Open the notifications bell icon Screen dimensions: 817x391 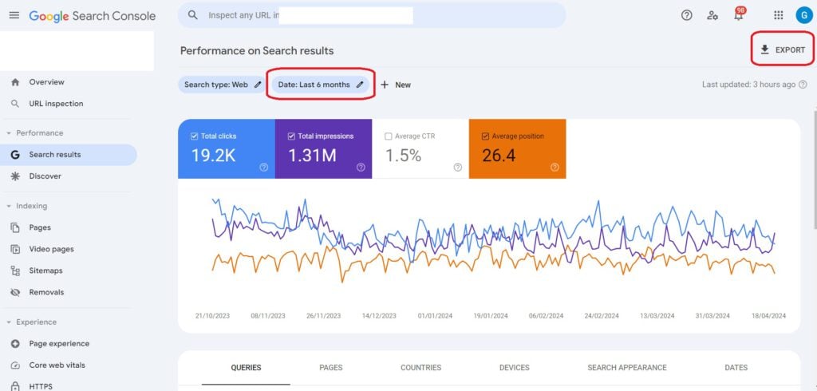738,16
